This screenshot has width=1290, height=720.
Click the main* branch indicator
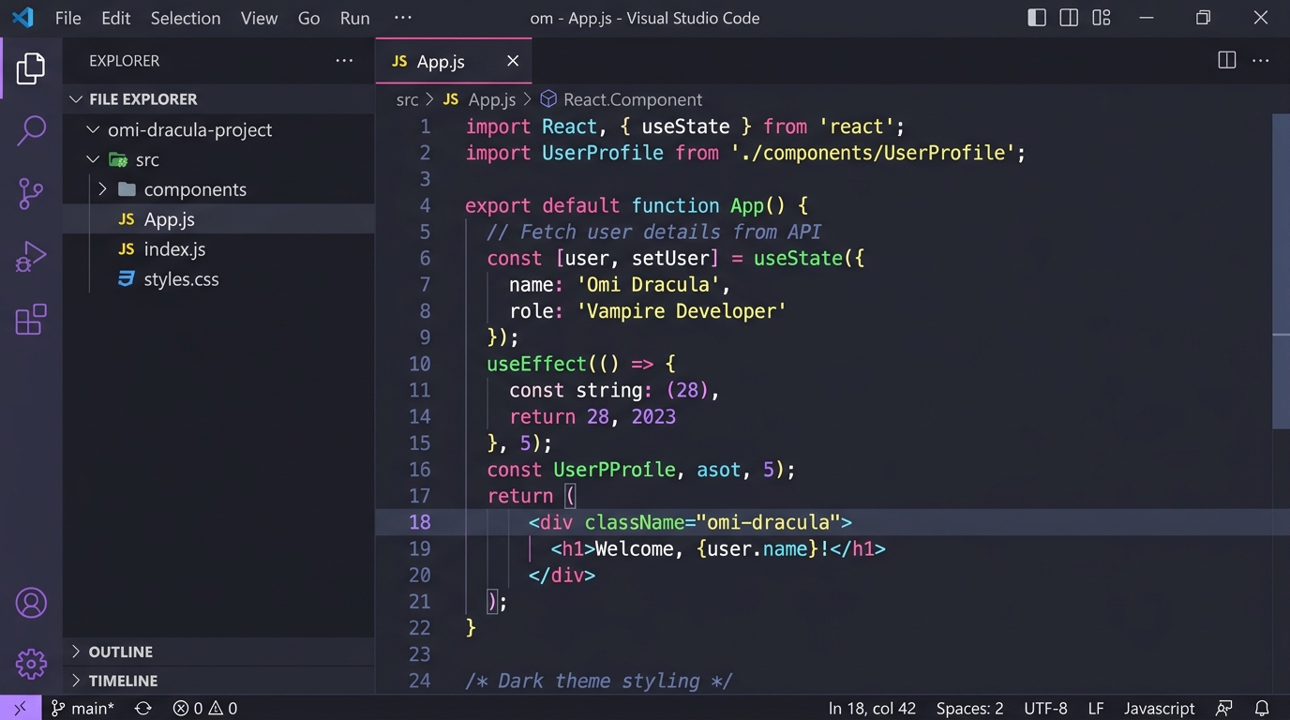[82, 709]
